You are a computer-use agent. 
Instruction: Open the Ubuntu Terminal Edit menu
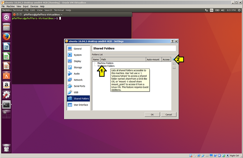point(33,10)
